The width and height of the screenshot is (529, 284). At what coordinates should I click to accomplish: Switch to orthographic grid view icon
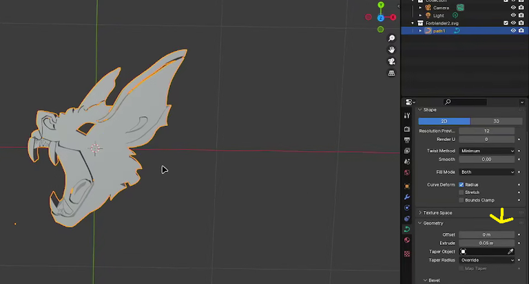391,73
